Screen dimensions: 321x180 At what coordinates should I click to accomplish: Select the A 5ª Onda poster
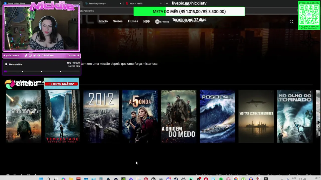pos(140,116)
